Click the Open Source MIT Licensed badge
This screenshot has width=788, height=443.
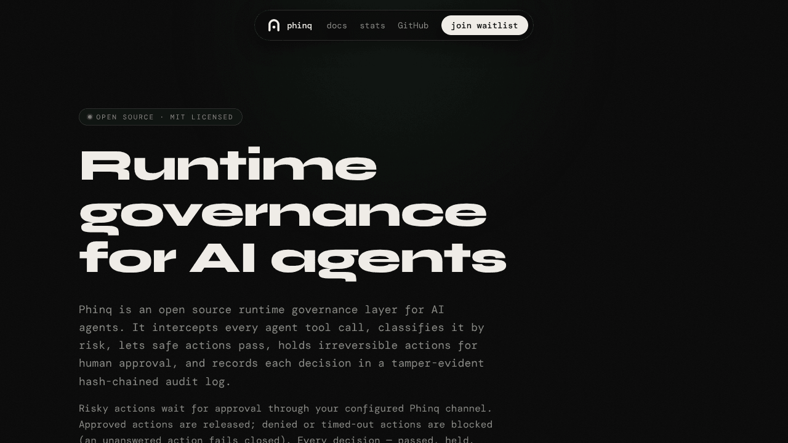(161, 117)
